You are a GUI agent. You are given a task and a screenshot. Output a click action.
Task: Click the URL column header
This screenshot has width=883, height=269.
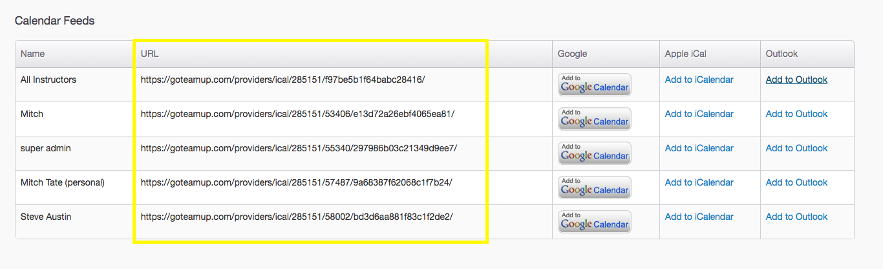point(149,54)
